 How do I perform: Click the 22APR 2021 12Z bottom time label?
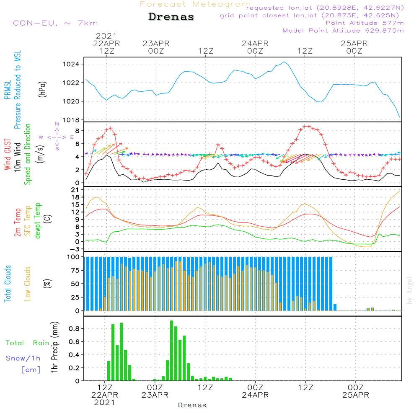[105, 395]
